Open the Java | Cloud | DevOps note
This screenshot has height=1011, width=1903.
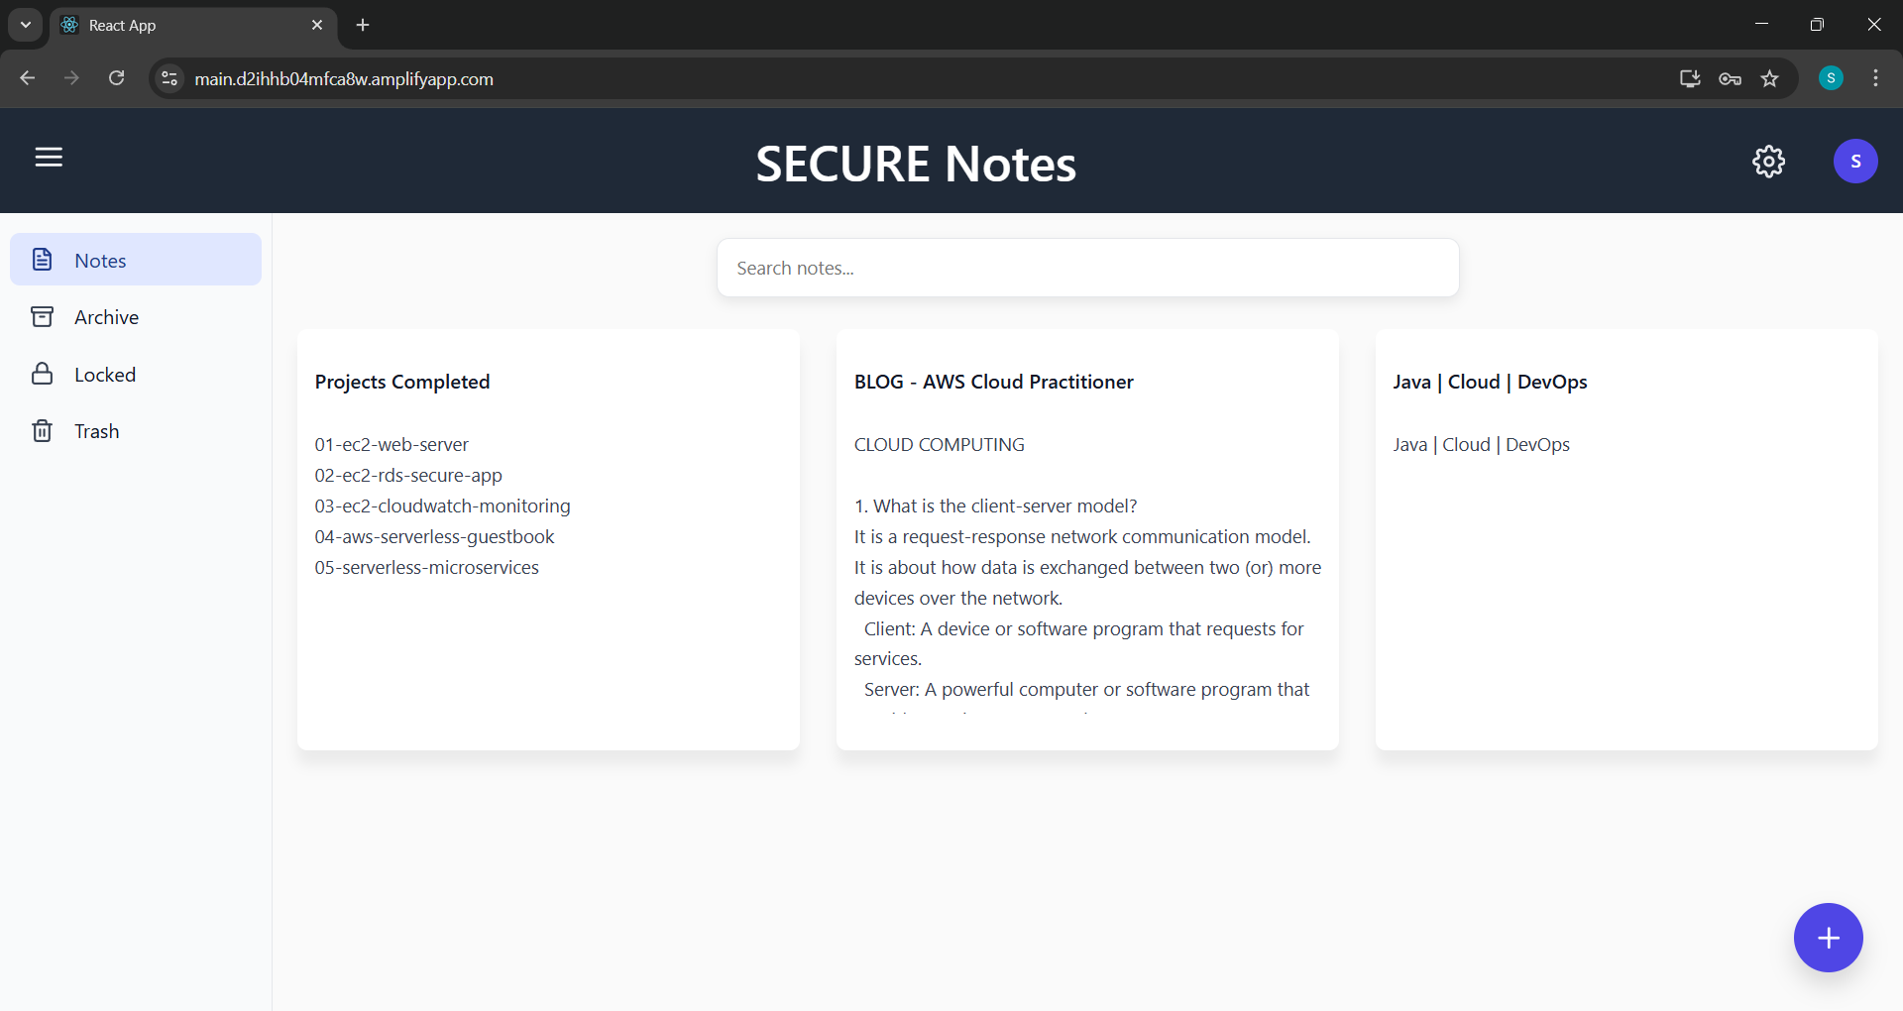click(1625, 539)
